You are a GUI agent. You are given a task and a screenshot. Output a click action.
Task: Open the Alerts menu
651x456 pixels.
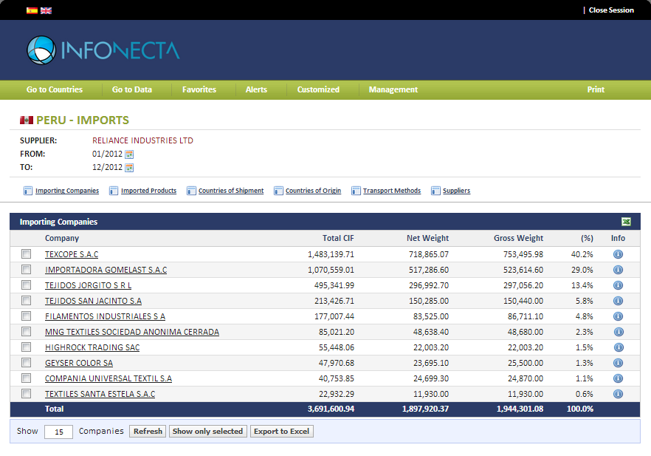pos(256,89)
